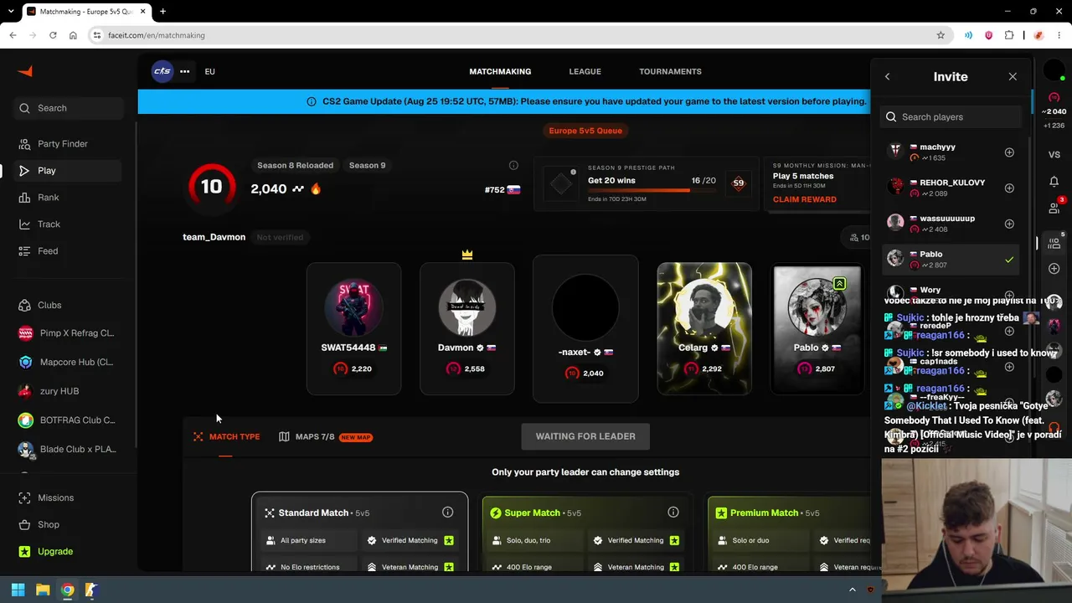The image size is (1072, 603).
Task: Open File Explorer from the taskbar
Action: (43, 590)
